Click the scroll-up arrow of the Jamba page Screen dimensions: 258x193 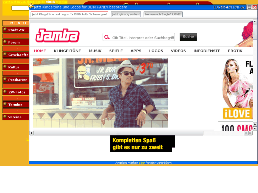pyautogui.click(x=255, y=22)
